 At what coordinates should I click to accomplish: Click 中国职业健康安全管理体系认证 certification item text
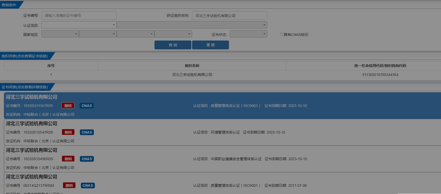pos(236,159)
